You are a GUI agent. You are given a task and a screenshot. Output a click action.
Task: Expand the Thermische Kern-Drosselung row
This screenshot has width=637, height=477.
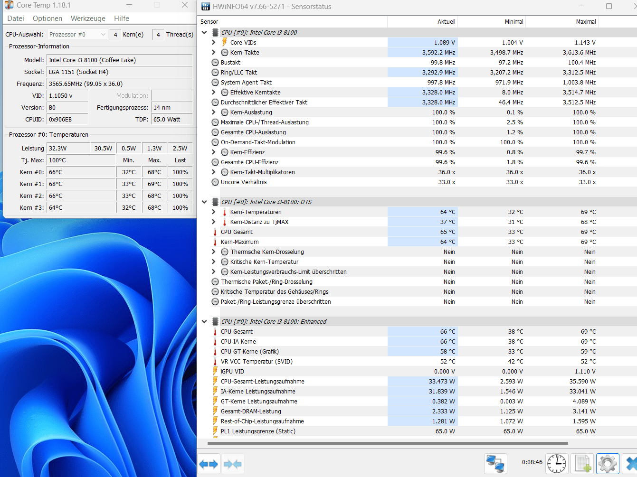pos(214,252)
